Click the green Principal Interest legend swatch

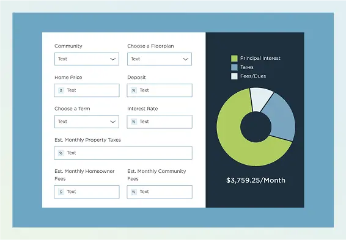(234, 59)
